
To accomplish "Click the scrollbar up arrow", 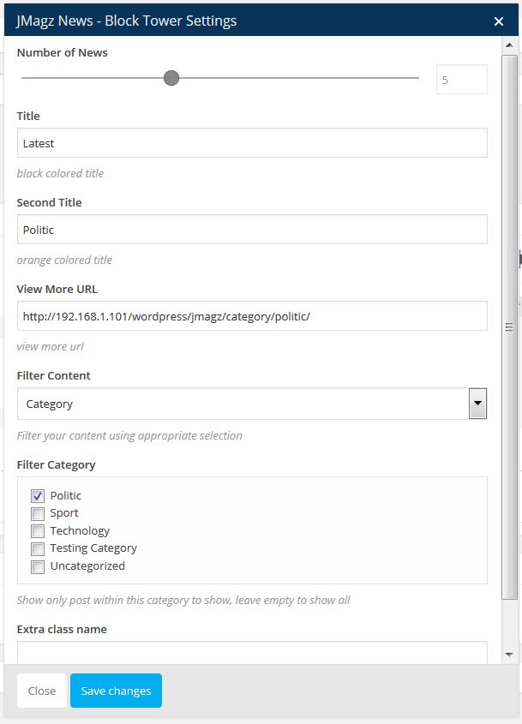I will tap(509, 46).
